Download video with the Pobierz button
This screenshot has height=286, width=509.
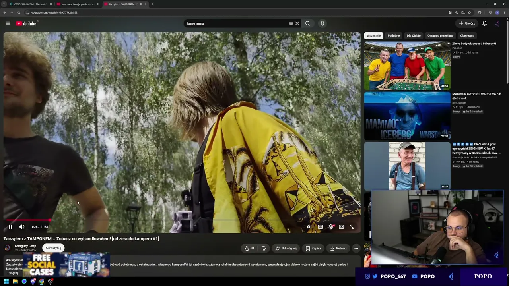pyautogui.click(x=338, y=248)
